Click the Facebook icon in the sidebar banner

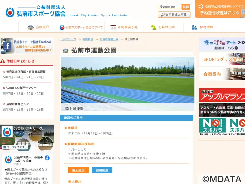pyautogui.click(x=7, y=45)
